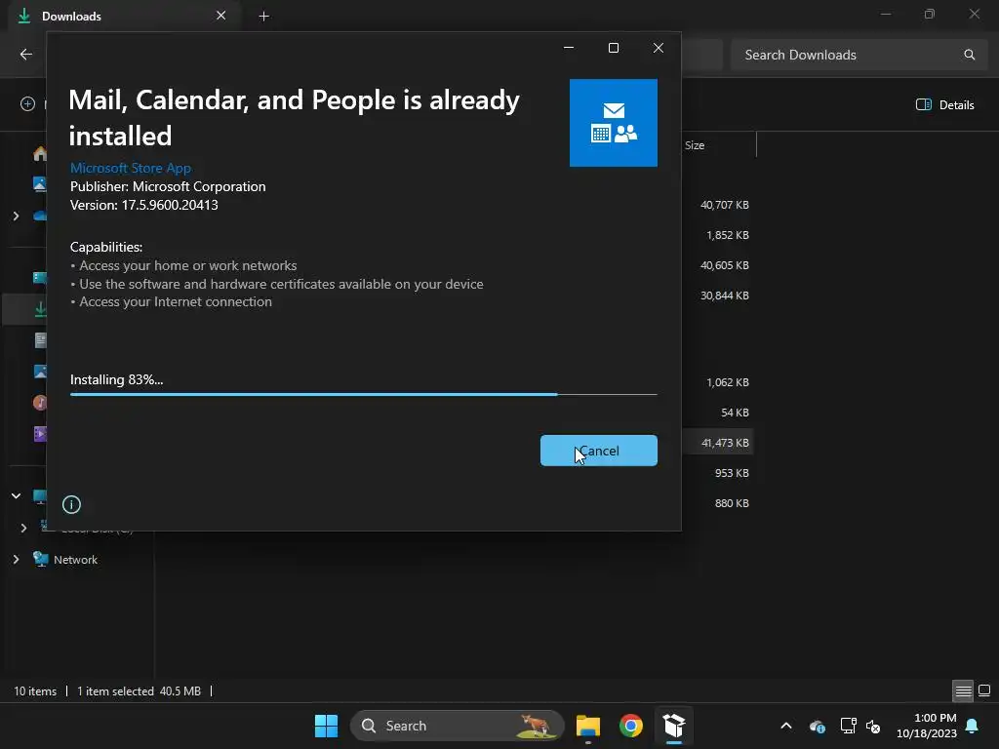This screenshot has width=999, height=749.
Task: Click the muted volume tray icon
Action: (x=873, y=726)
